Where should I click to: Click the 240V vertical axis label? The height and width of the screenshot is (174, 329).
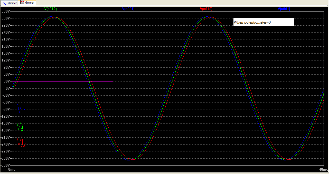6,33
